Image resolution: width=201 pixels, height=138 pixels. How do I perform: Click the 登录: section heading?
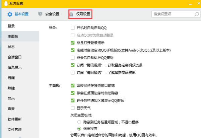(x=53, y=27)
